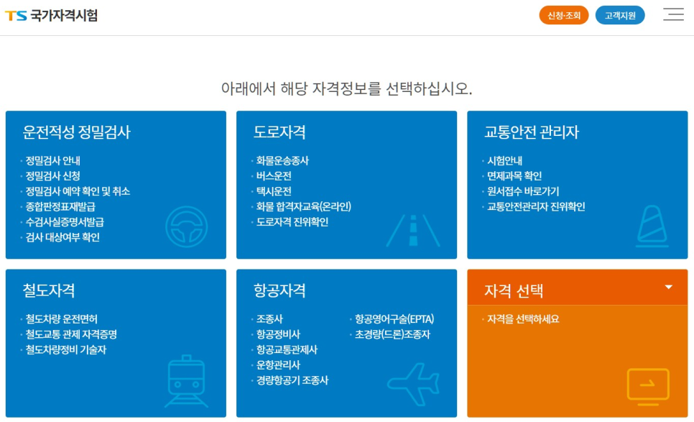Image resolution: width=694 pixels, height=422 pixels.
Task: Open 운항관리사 link
Action: tap(278, 365)
